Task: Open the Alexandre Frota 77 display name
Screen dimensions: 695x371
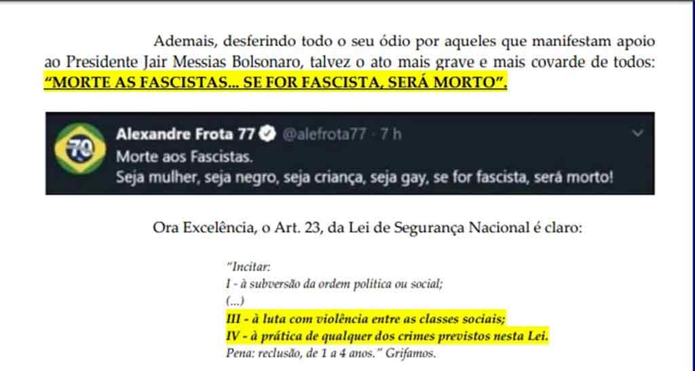Action: [185, 134]
